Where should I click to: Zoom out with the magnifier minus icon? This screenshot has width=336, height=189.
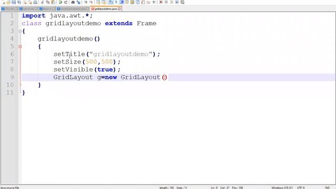tap(91, 2)
